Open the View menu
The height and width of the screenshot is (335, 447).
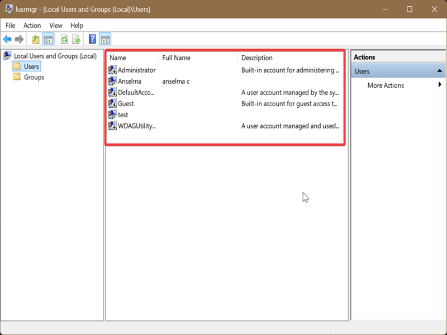(55, 25)
